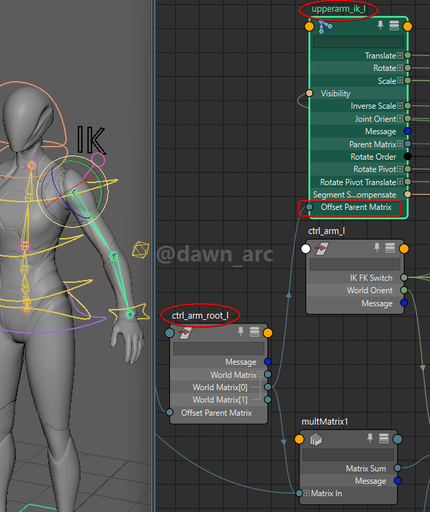Expand Inverse Scale attribute

[400, 106]
